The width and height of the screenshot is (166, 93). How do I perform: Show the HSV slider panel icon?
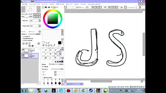pos(49,7)
